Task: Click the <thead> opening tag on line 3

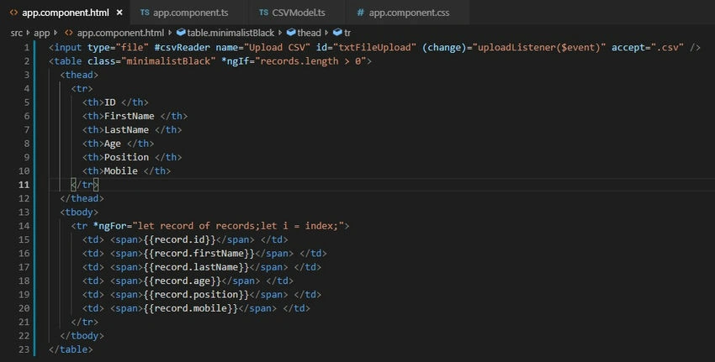Action: pyautogui.click(x=79, y=75)
